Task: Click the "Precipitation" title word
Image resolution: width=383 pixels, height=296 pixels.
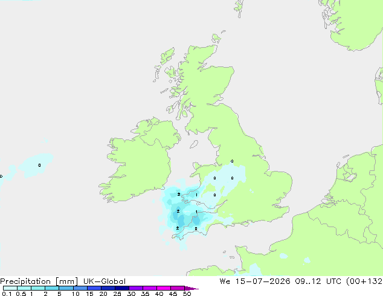Action: tap(25, 282)
